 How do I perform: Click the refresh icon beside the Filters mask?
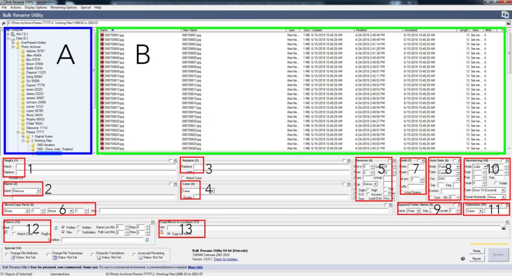(56, 228)
